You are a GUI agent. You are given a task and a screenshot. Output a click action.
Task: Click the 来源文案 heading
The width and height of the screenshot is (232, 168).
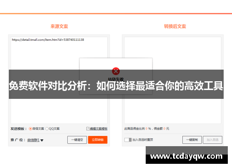tap(59, 26)
